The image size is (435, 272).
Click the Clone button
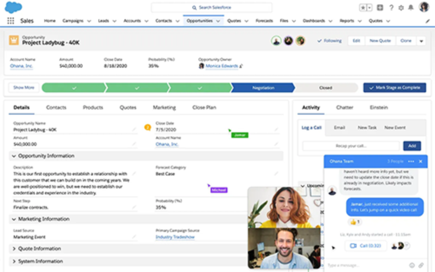click(x=406, y=41)
